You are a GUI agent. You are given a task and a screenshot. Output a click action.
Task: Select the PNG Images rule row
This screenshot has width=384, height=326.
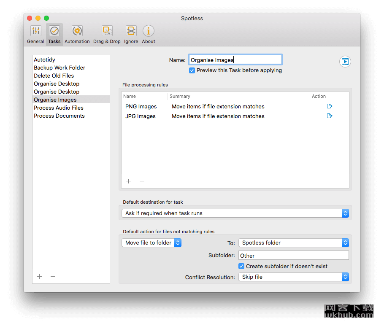[235, 106]
